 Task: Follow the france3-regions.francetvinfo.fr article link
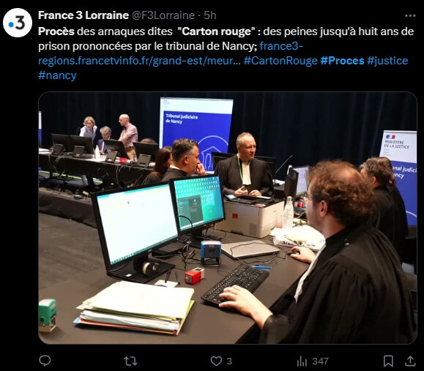point(171,53)
